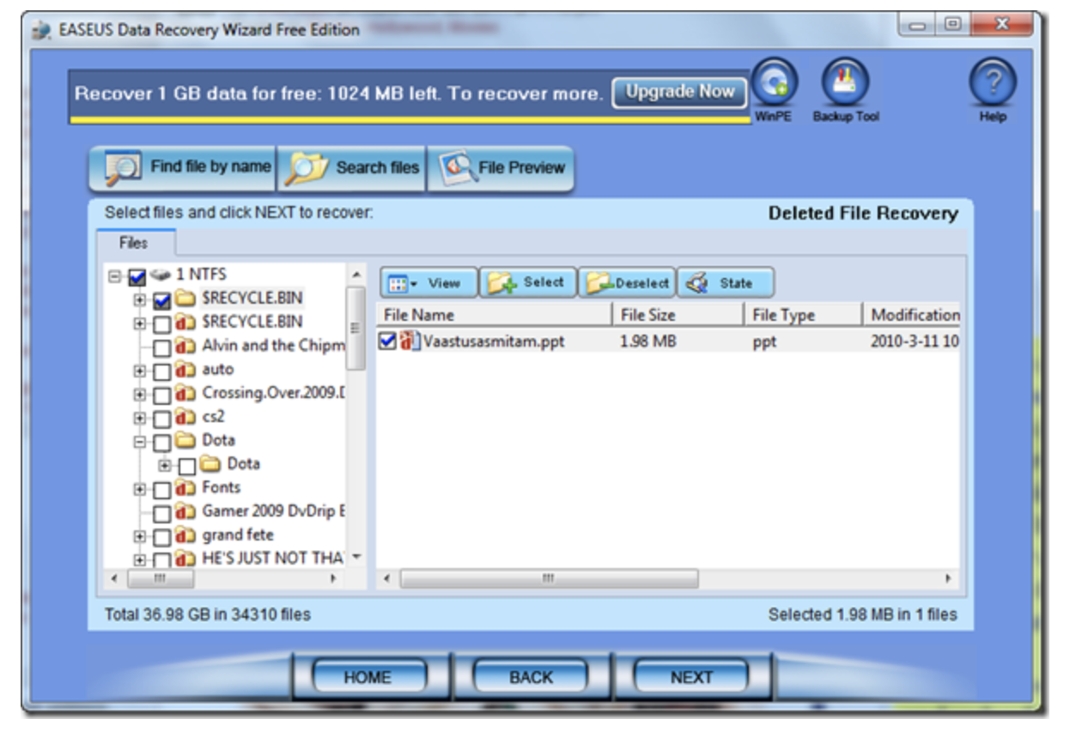This screenshot has width=1082, height=743.
Task: Collapse the 1 NTFS tree node
Action: (x=115, y=277)
